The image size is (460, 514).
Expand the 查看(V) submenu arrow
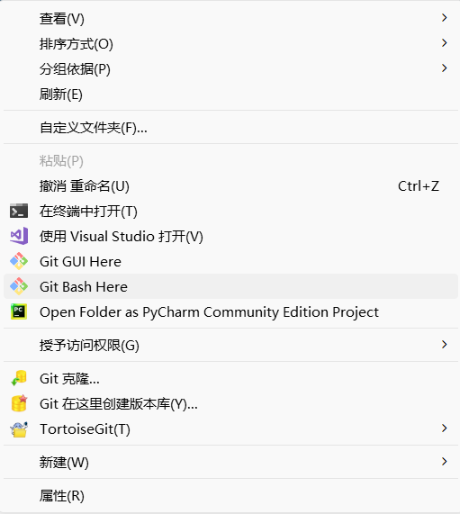click(x=445, y=18)
